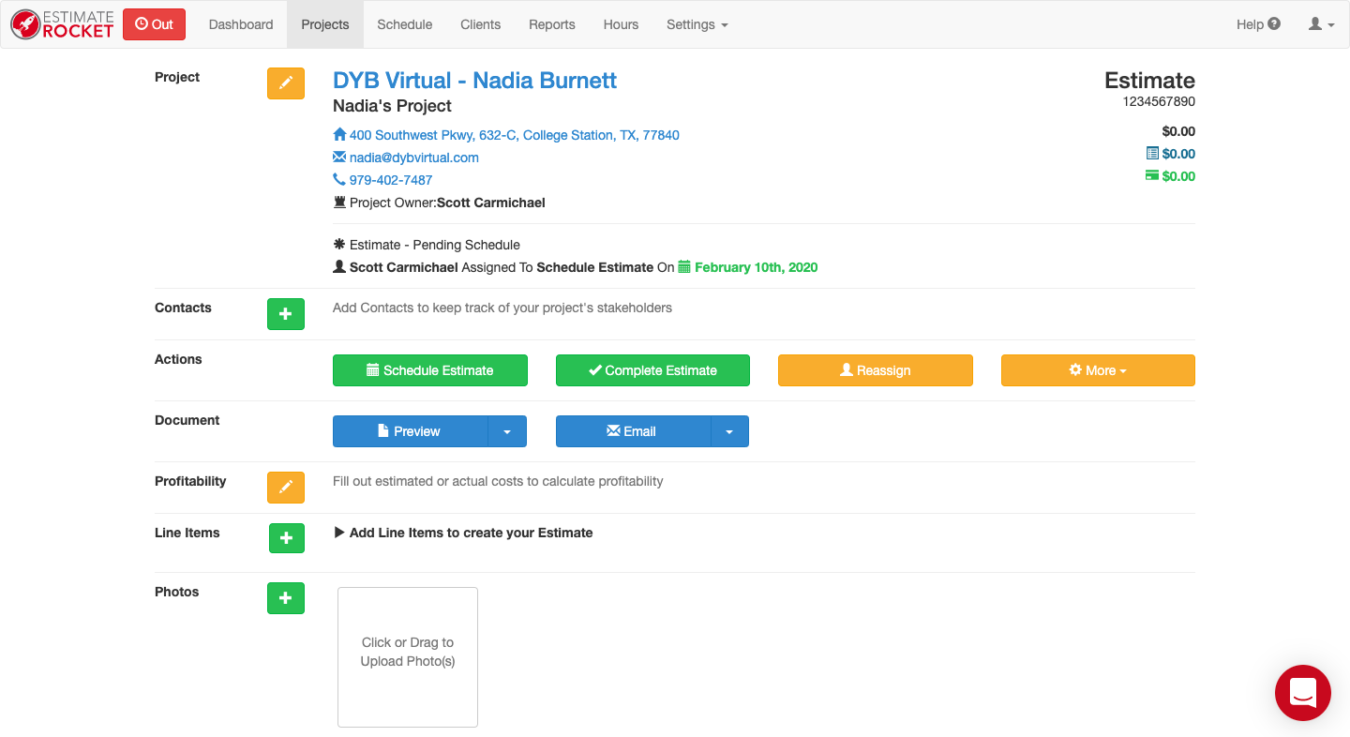This screenshot has width=1350, height=737.
Task: Open the Help menu
Action: pyautogui.click(x=1258, y=24)
